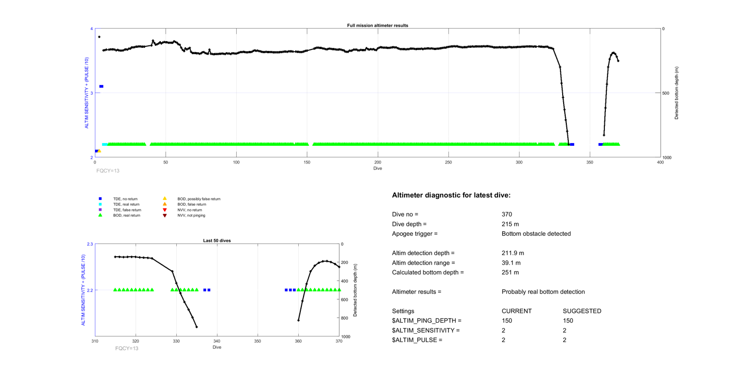Screen dimensions: 730x378
Task: Click the green triangle BOD real return legend marker
Action: click(x=101, y=215)
